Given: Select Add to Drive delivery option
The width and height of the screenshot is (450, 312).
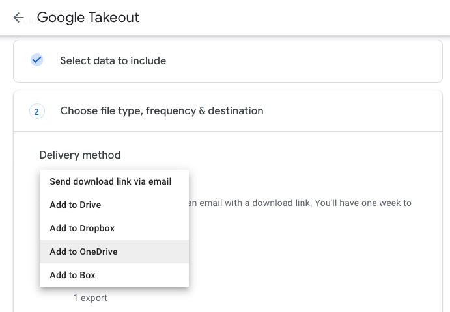Looking at the screenshot, I should click(x=114, y=205).
